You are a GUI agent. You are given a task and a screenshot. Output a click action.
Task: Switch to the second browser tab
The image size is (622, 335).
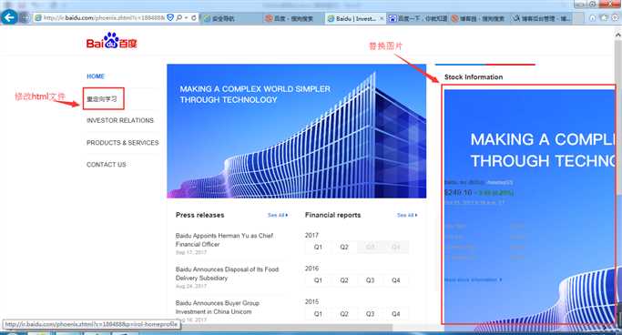pos(293,18)
